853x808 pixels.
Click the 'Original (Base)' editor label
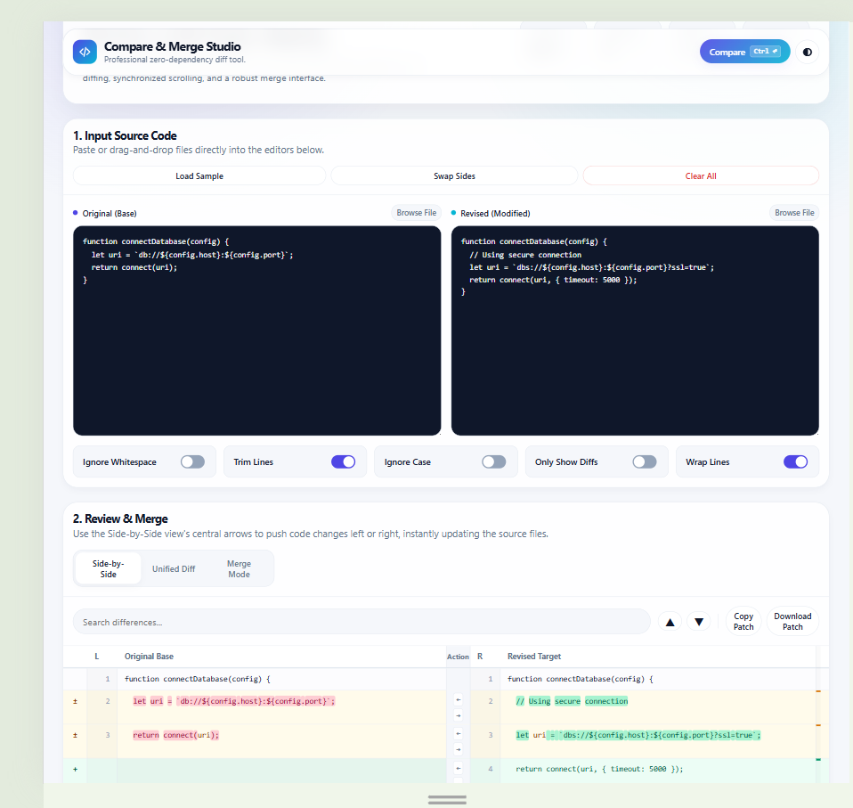(x=110, y=213)
